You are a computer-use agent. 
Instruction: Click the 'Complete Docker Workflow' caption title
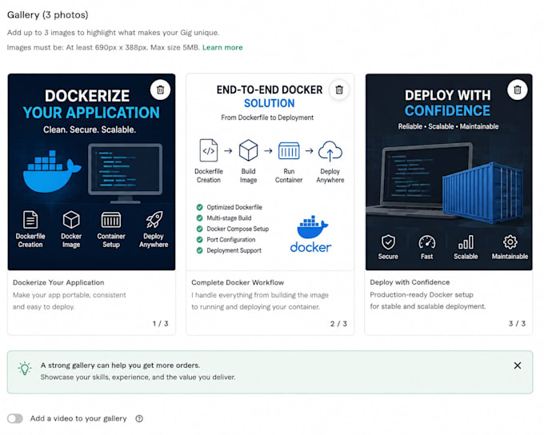pyautogui.click(x=238, y=282)
